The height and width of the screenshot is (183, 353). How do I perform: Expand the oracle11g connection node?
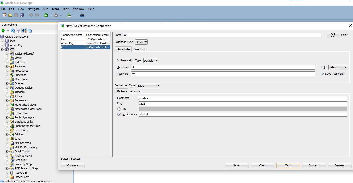[2, 45]
